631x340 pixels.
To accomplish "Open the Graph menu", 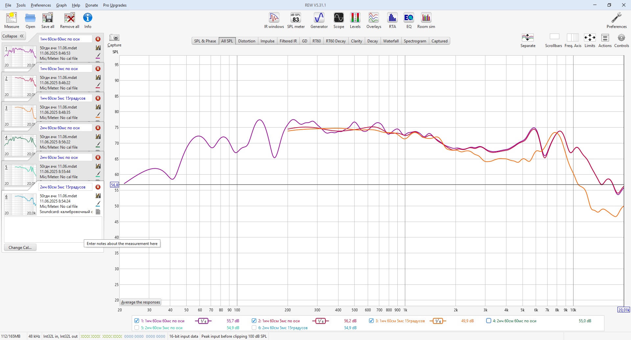I will point(61,5).
